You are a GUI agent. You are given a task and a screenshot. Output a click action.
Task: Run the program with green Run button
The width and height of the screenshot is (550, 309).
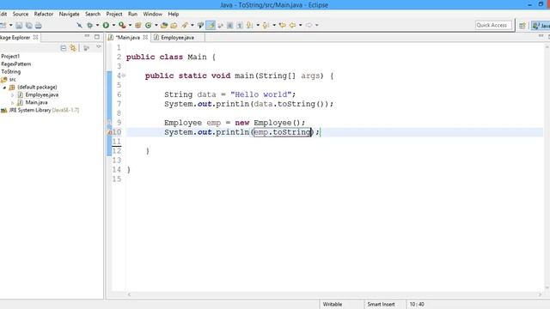[x=106, y=25]
